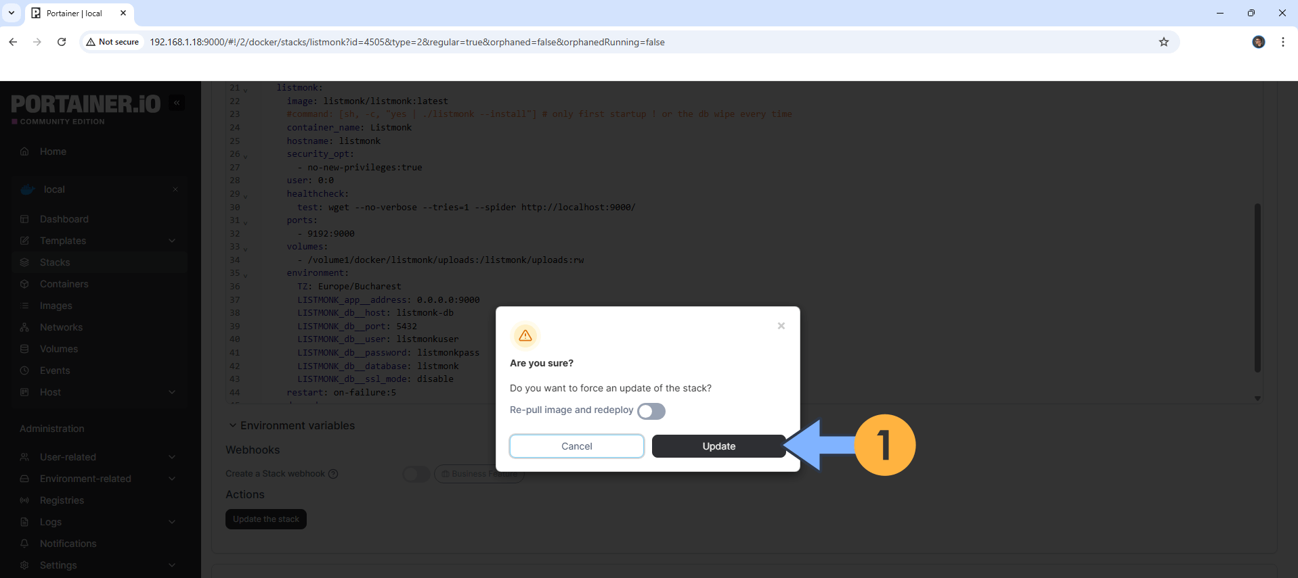Expand the Templates submenu
Screen dimensions: 1298x578
pos(172,241)
